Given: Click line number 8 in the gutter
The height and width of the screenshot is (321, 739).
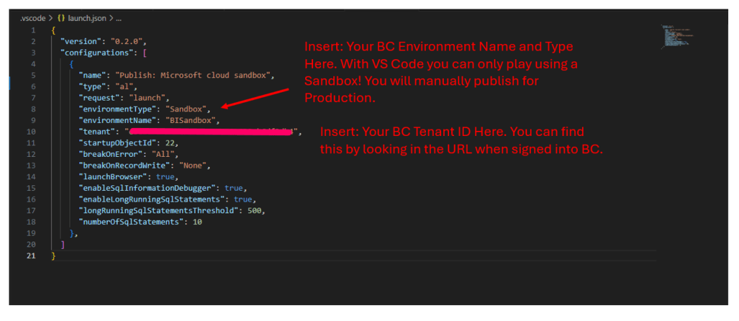Looking at the screenshot, I should pos(33,109).
